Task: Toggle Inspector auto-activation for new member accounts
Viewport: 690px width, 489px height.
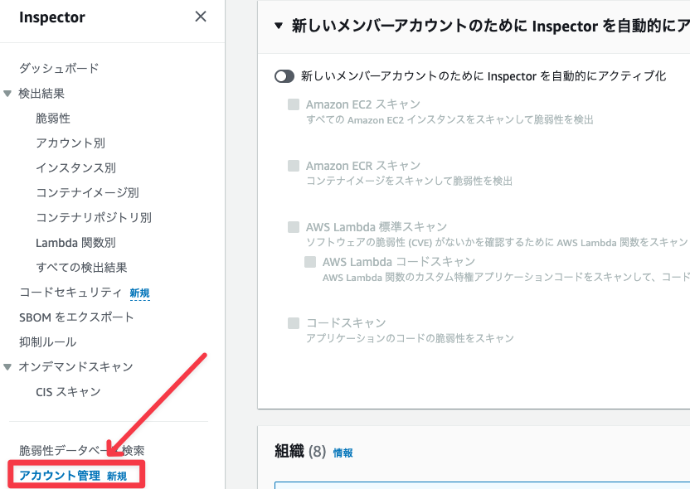Action: [284, 76]
